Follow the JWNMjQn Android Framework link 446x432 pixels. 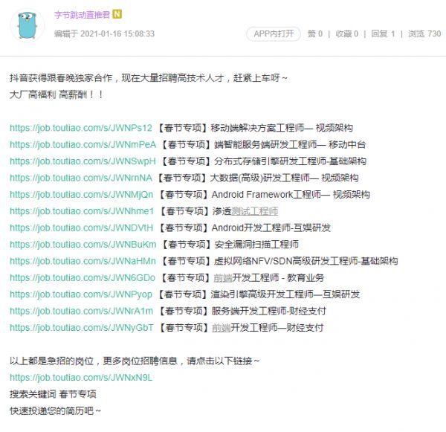(x=81, y=195)
